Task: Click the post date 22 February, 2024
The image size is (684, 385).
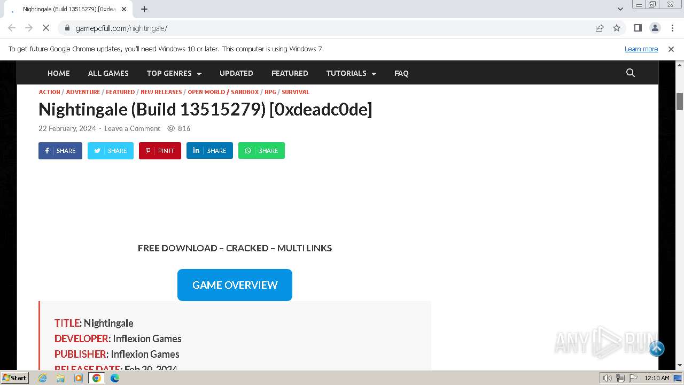Action: (67, 128)
